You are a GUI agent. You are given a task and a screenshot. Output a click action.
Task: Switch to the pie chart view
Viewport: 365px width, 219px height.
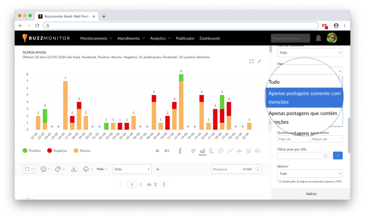[x=221, y=151]
